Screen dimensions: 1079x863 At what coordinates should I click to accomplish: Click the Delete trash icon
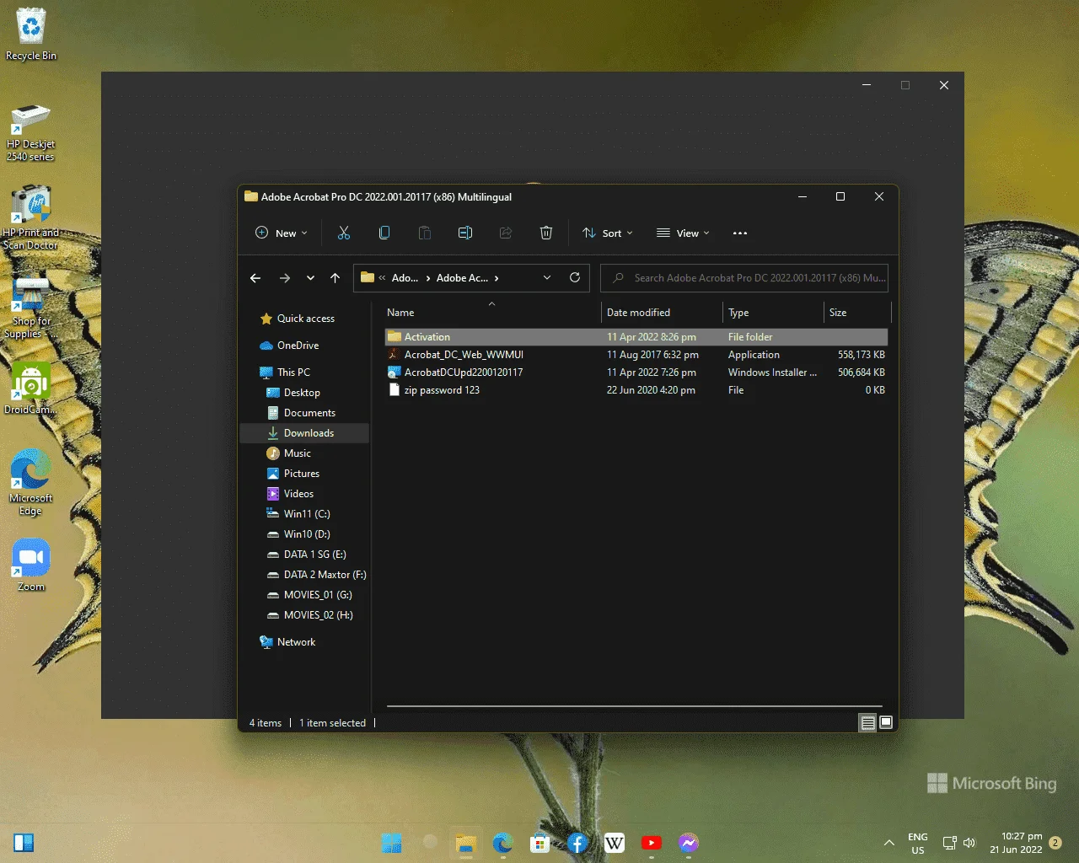546,233
